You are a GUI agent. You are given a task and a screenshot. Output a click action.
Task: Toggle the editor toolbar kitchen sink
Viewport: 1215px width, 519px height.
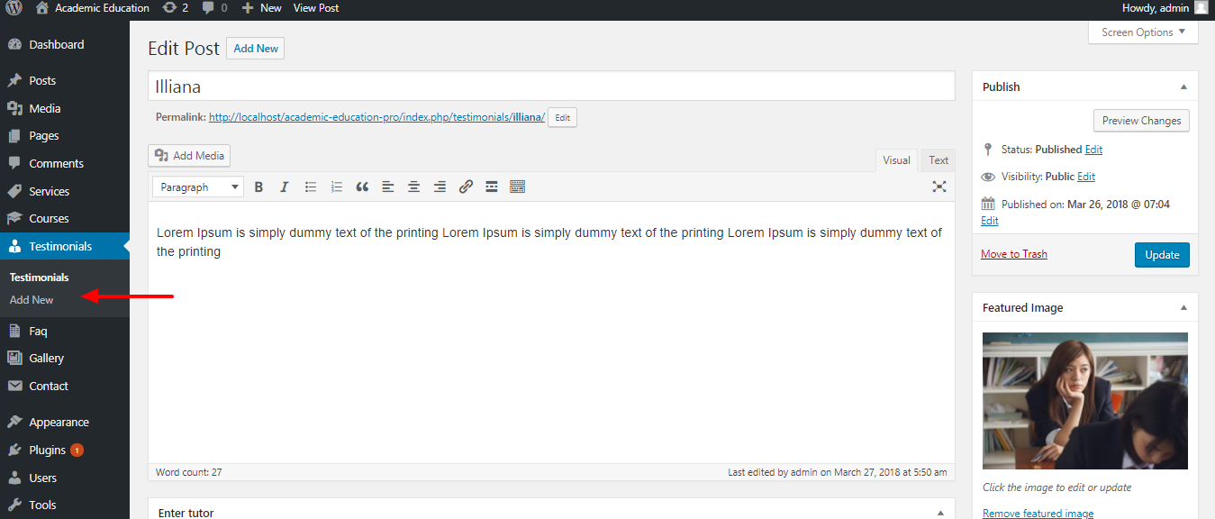click(517, 187)
